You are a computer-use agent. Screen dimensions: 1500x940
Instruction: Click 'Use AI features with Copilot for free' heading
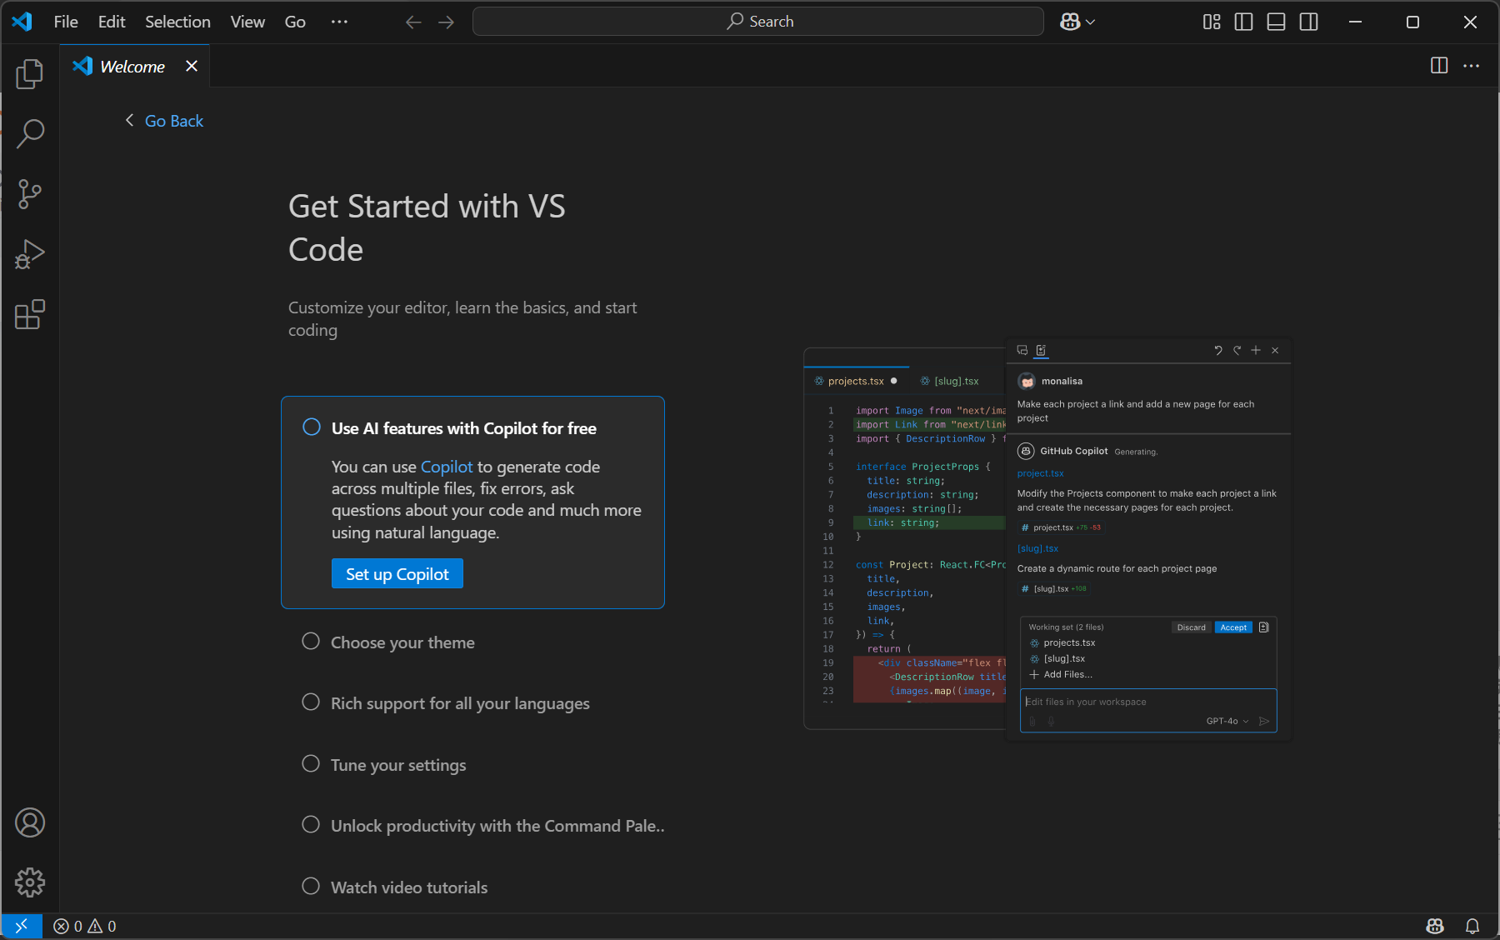tap(464, 428)
